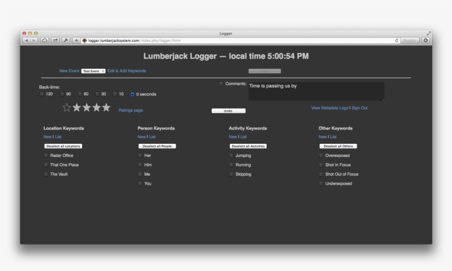
Task: Check the Me person keyword
Action: pyautogui.click(x=140, y=175)
